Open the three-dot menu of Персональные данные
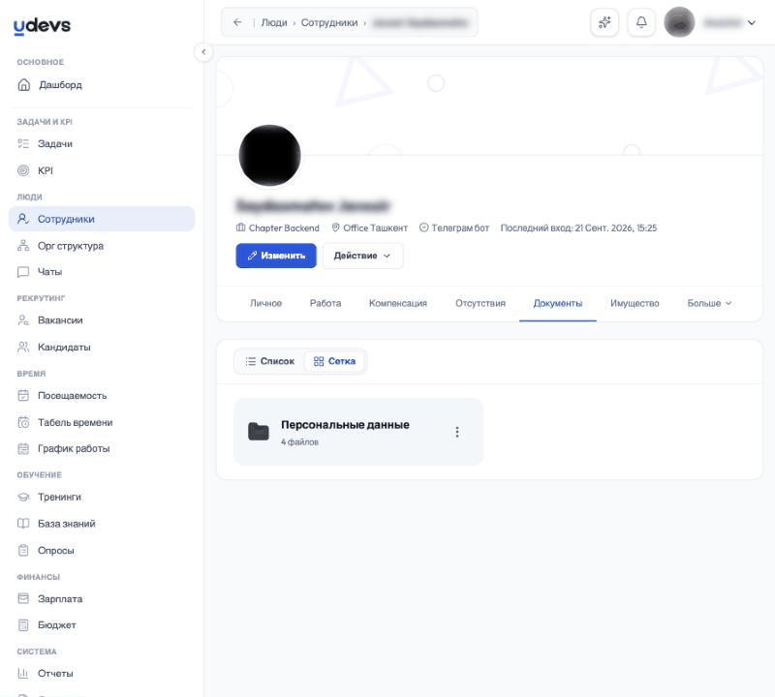Viewport: 775px width, 697px height. [457, 432]
